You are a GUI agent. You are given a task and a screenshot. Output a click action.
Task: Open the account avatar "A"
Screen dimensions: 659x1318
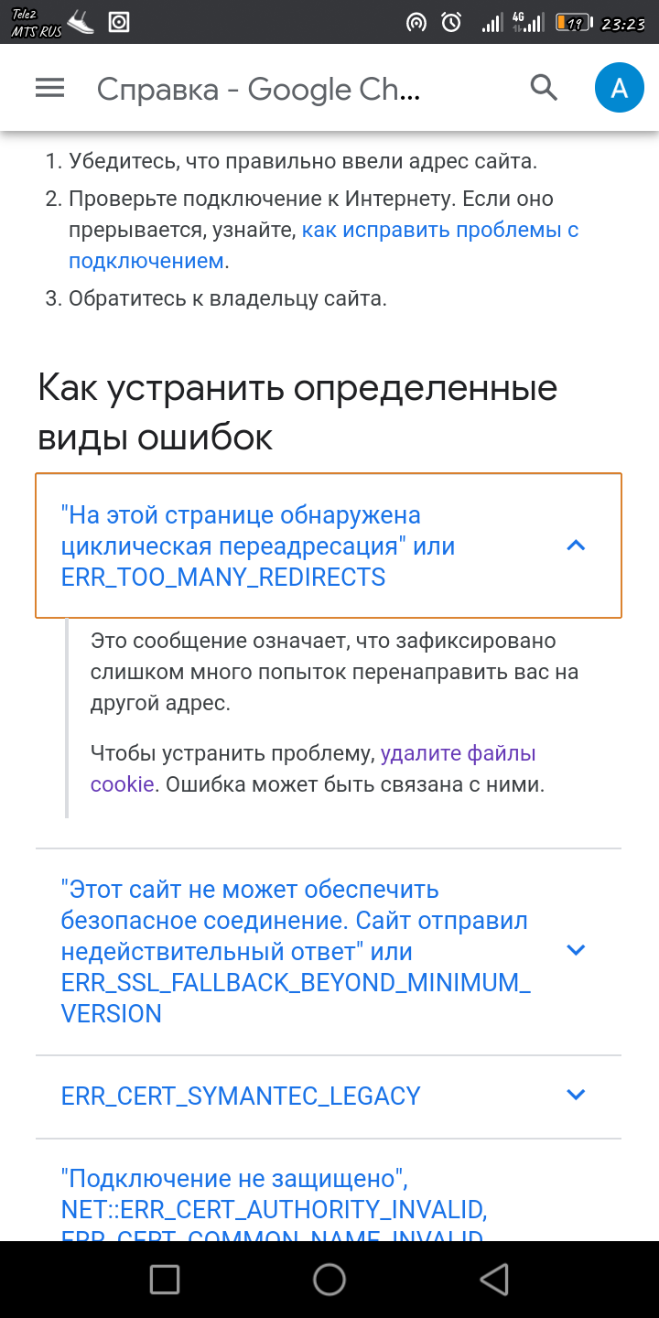[x=620, y=88]
